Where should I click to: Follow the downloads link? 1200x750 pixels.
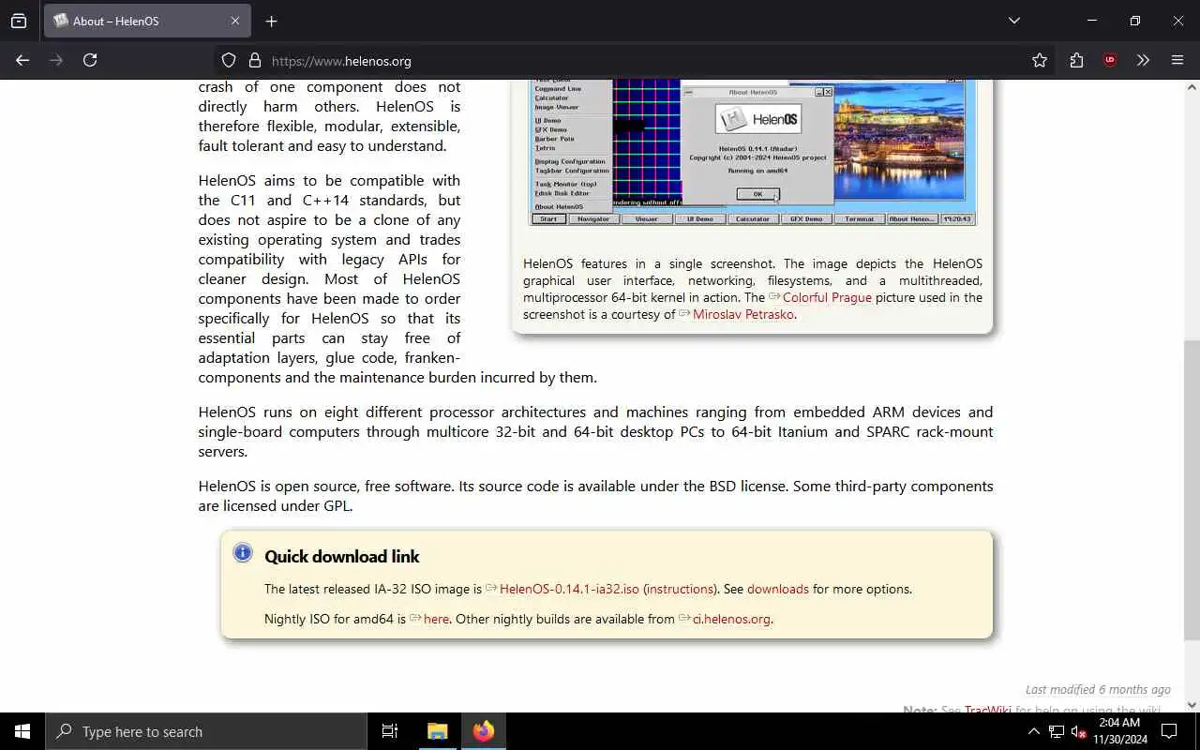[x=778, y=589]
